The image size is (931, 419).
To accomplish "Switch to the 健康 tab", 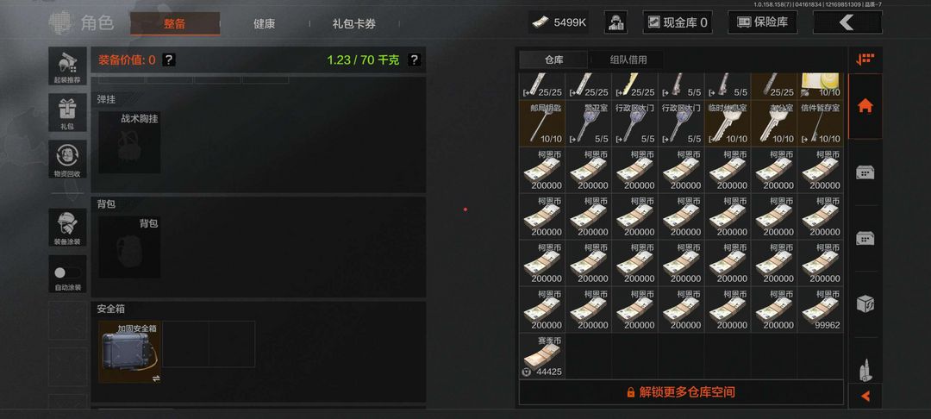I will (x=265, y=24).
